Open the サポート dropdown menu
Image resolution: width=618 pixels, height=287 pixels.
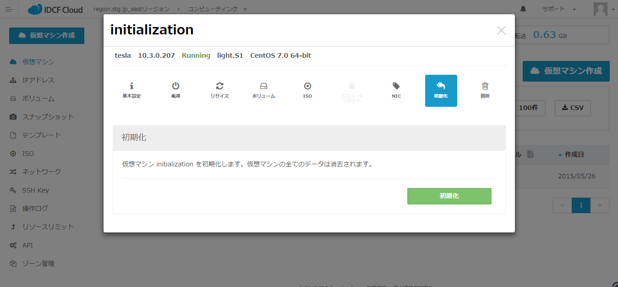559,9
